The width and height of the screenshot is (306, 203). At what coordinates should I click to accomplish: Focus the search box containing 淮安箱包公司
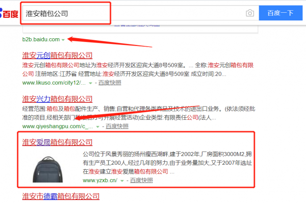point(141,13)
